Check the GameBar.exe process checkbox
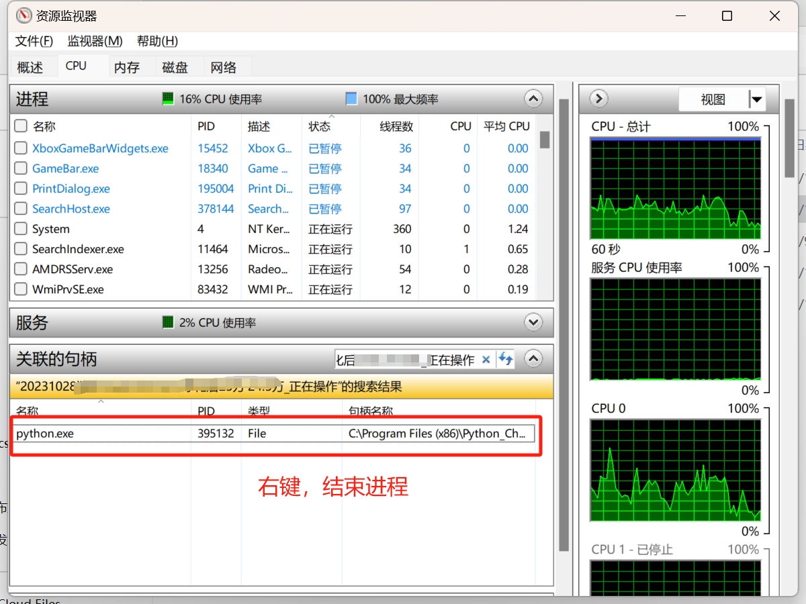The image size is (806, 604). point(20,168)
